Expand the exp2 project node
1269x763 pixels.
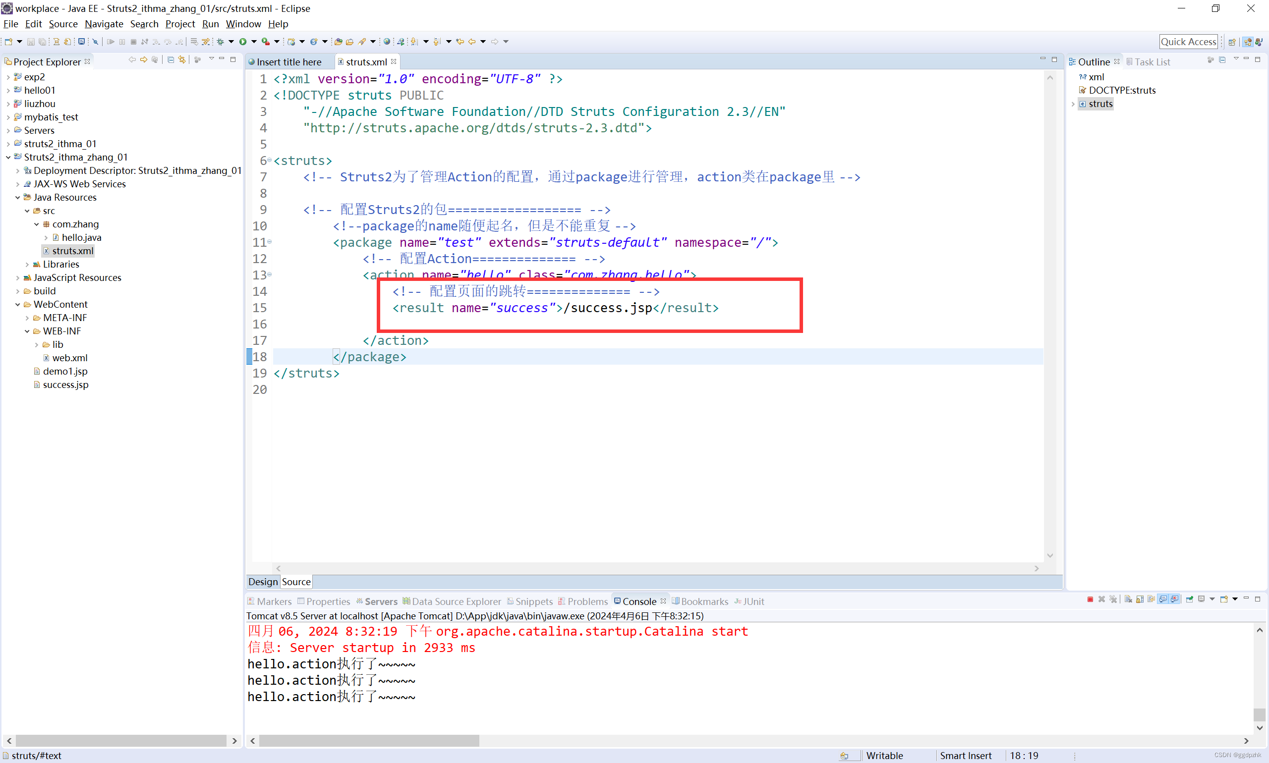[8, 77]
